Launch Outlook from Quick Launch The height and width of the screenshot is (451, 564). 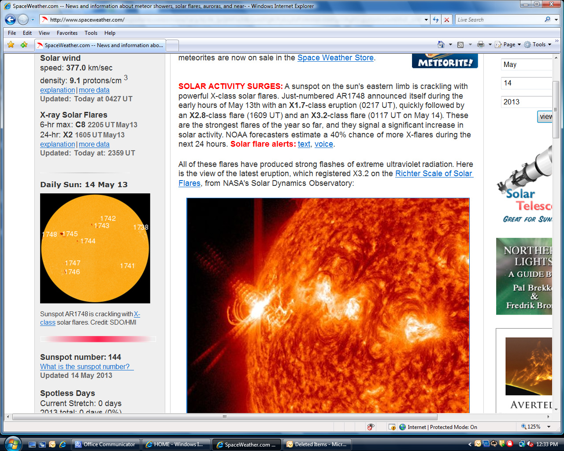tap(52, 444)
